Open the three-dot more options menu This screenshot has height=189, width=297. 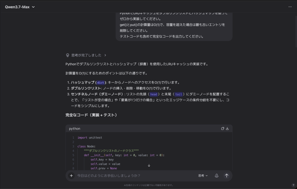(290, 7)
